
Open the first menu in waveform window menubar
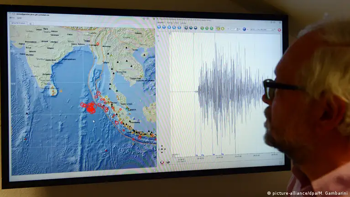(160, 21)
